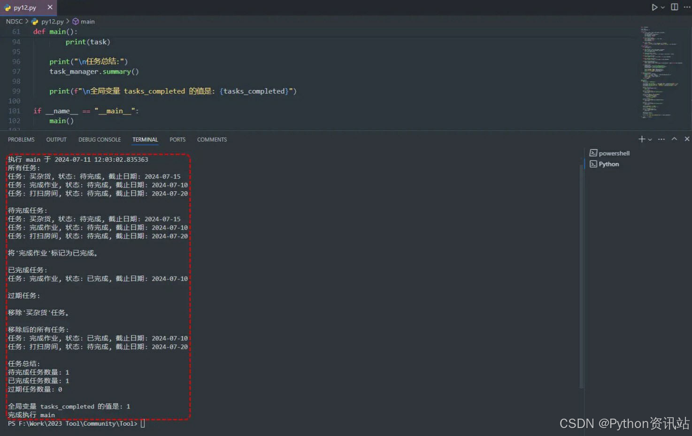The height and width of the screenshot is (436, 692).
Task: Click line number 96 in the gutter
Action: (16, 62)
